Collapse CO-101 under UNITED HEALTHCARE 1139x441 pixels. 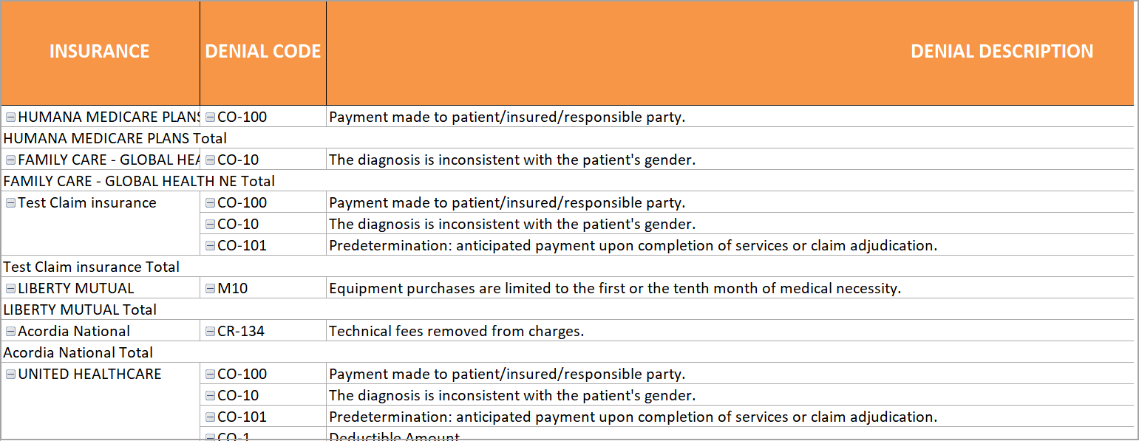tap(210, 417)
